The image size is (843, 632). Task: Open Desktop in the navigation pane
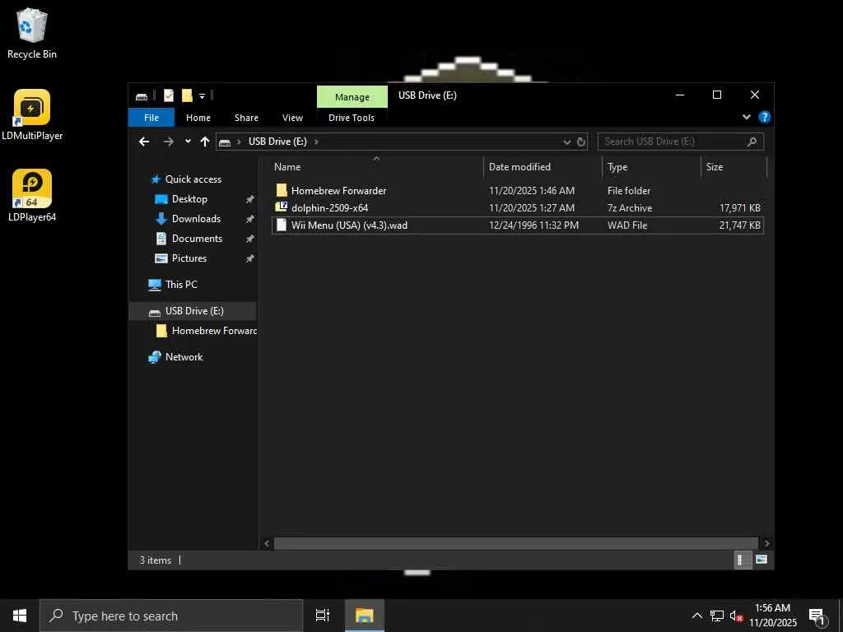point(189,199)
